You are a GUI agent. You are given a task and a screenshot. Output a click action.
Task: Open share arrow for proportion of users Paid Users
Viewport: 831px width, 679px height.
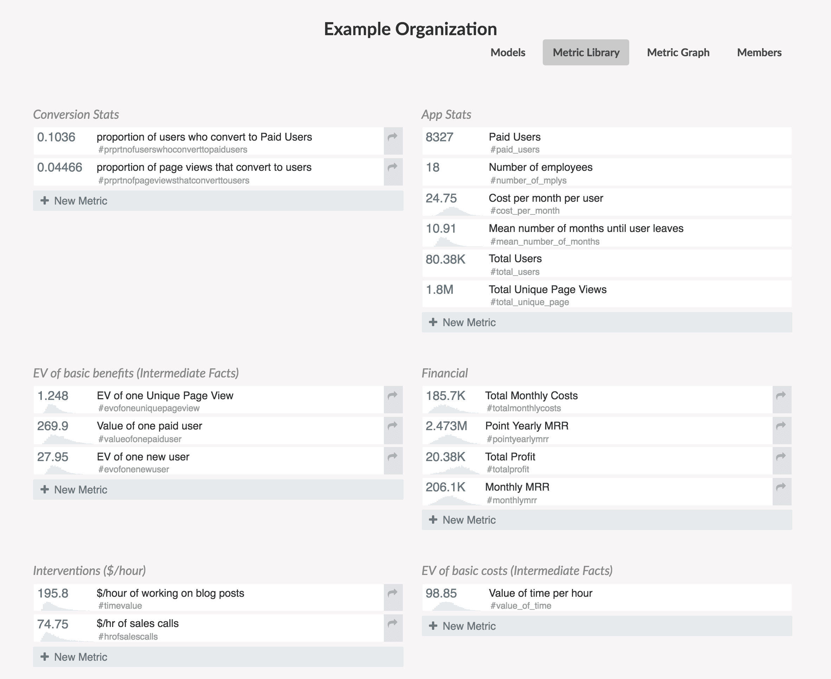click(393, 141)
